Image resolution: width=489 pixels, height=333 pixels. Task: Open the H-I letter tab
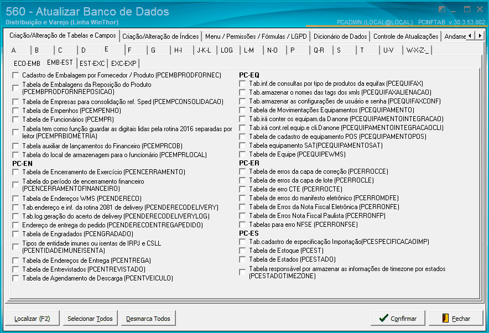182,50
